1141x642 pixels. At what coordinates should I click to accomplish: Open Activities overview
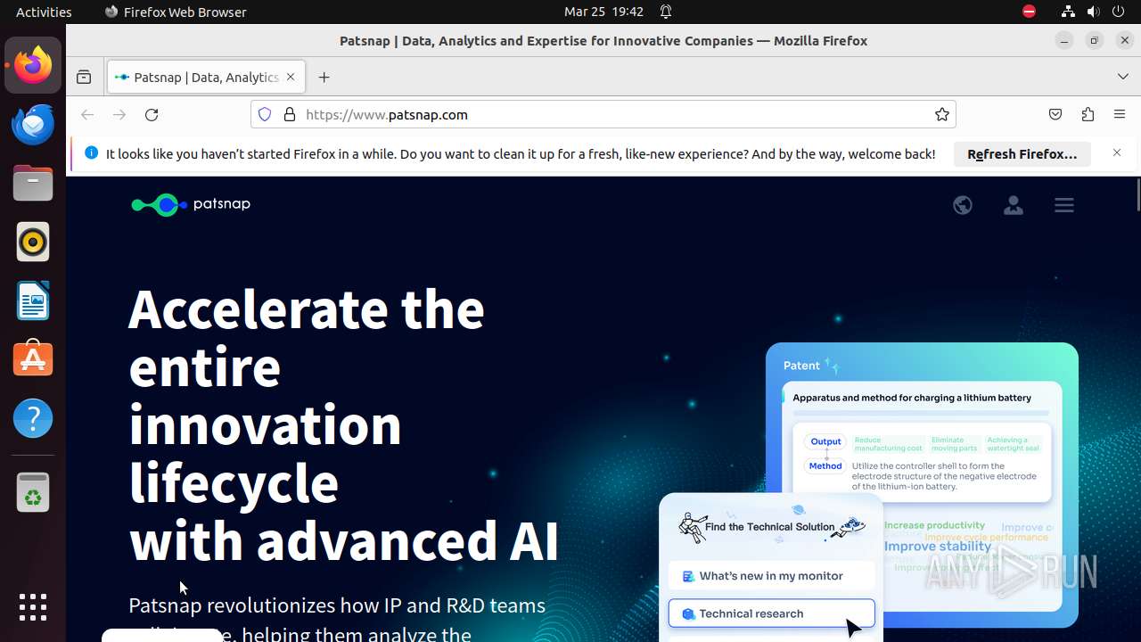point(44,12)
